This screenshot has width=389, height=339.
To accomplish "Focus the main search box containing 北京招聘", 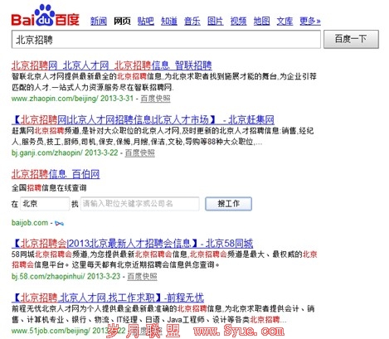I will pyautogui.click(x=166, y=40).
